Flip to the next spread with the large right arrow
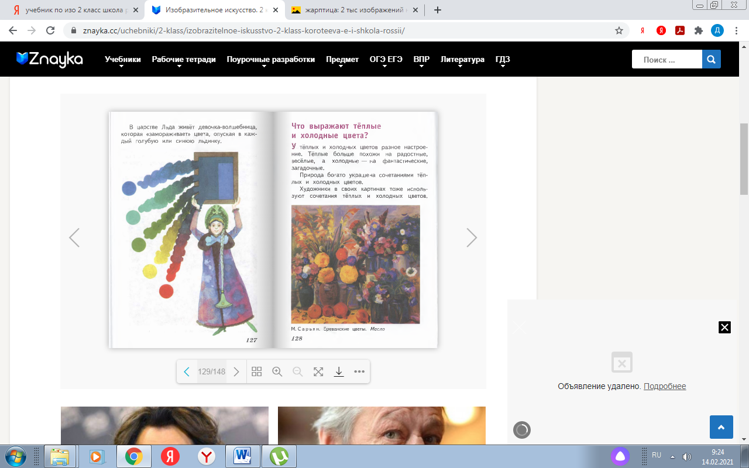 pyautogui.click(x=472, y=238)
